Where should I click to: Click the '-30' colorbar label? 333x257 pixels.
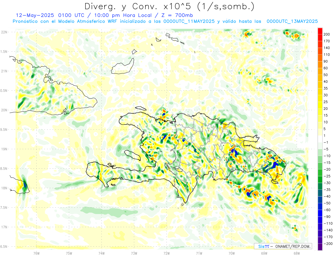[327, 183]
